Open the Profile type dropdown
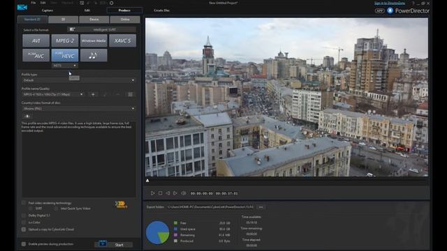Image resolution: width=447 pixels, height=251 pixels. 79,80
